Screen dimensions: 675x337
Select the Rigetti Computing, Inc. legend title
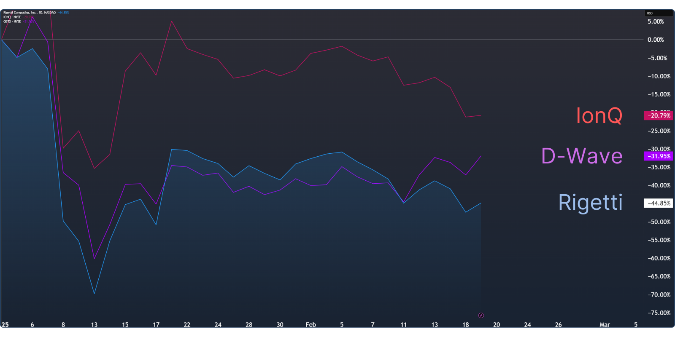(30, 13)
